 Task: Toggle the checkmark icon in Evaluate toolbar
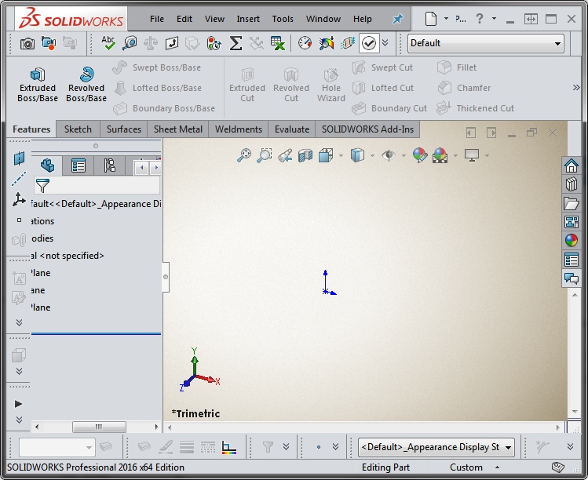pos(369,43)
